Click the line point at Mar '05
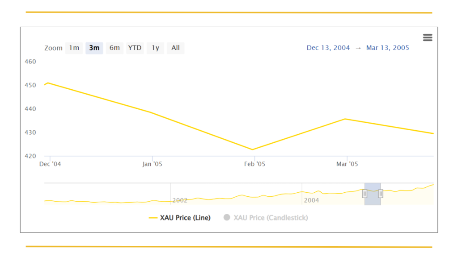Screen dimensions: 458x257 point(344,119)
